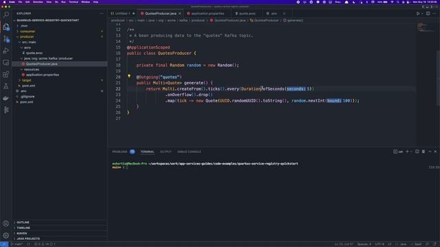
Task: Click the Ln Col cursor position indicator
Action: (344, 244)
